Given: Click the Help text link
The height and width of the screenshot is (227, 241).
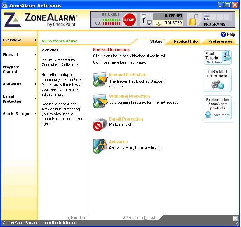Looking at the screenshot, I should click(231, 35).
